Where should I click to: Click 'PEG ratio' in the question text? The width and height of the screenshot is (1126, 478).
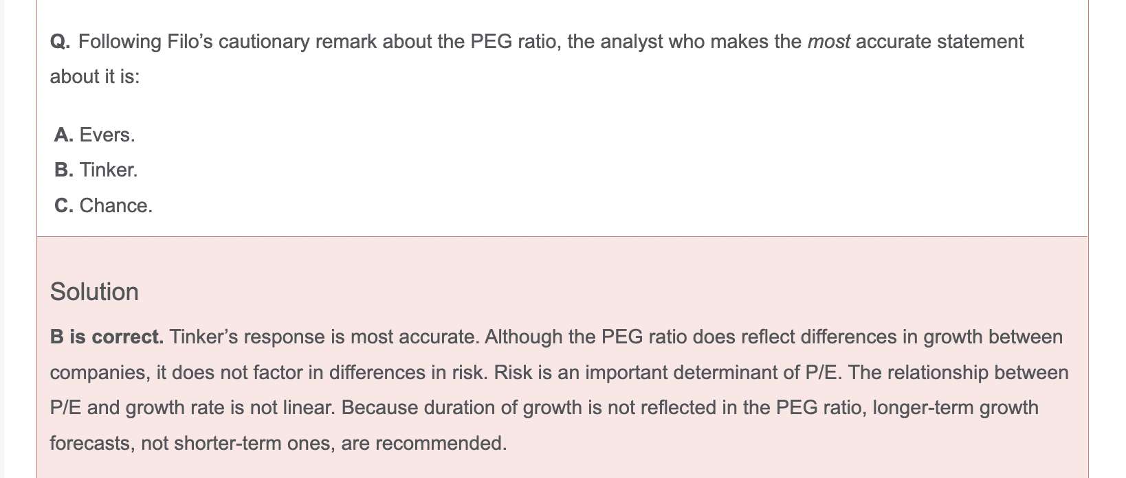[x=513, y=42]
